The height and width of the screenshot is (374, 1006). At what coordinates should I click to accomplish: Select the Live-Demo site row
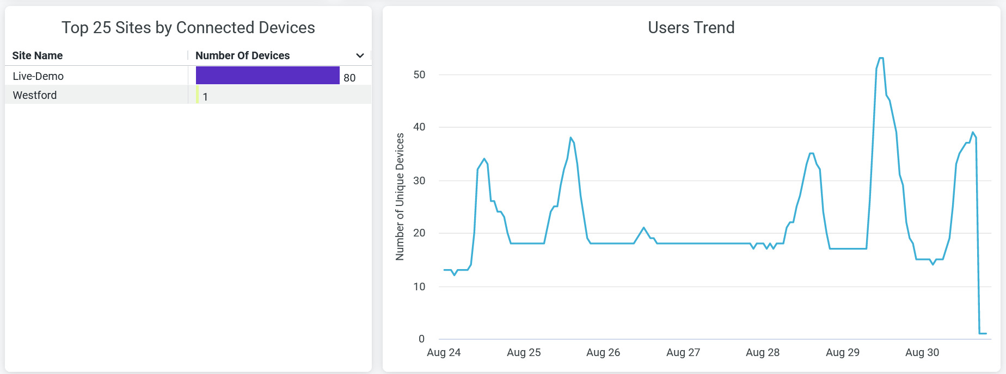pyautogui.click(x=38, y=76)
